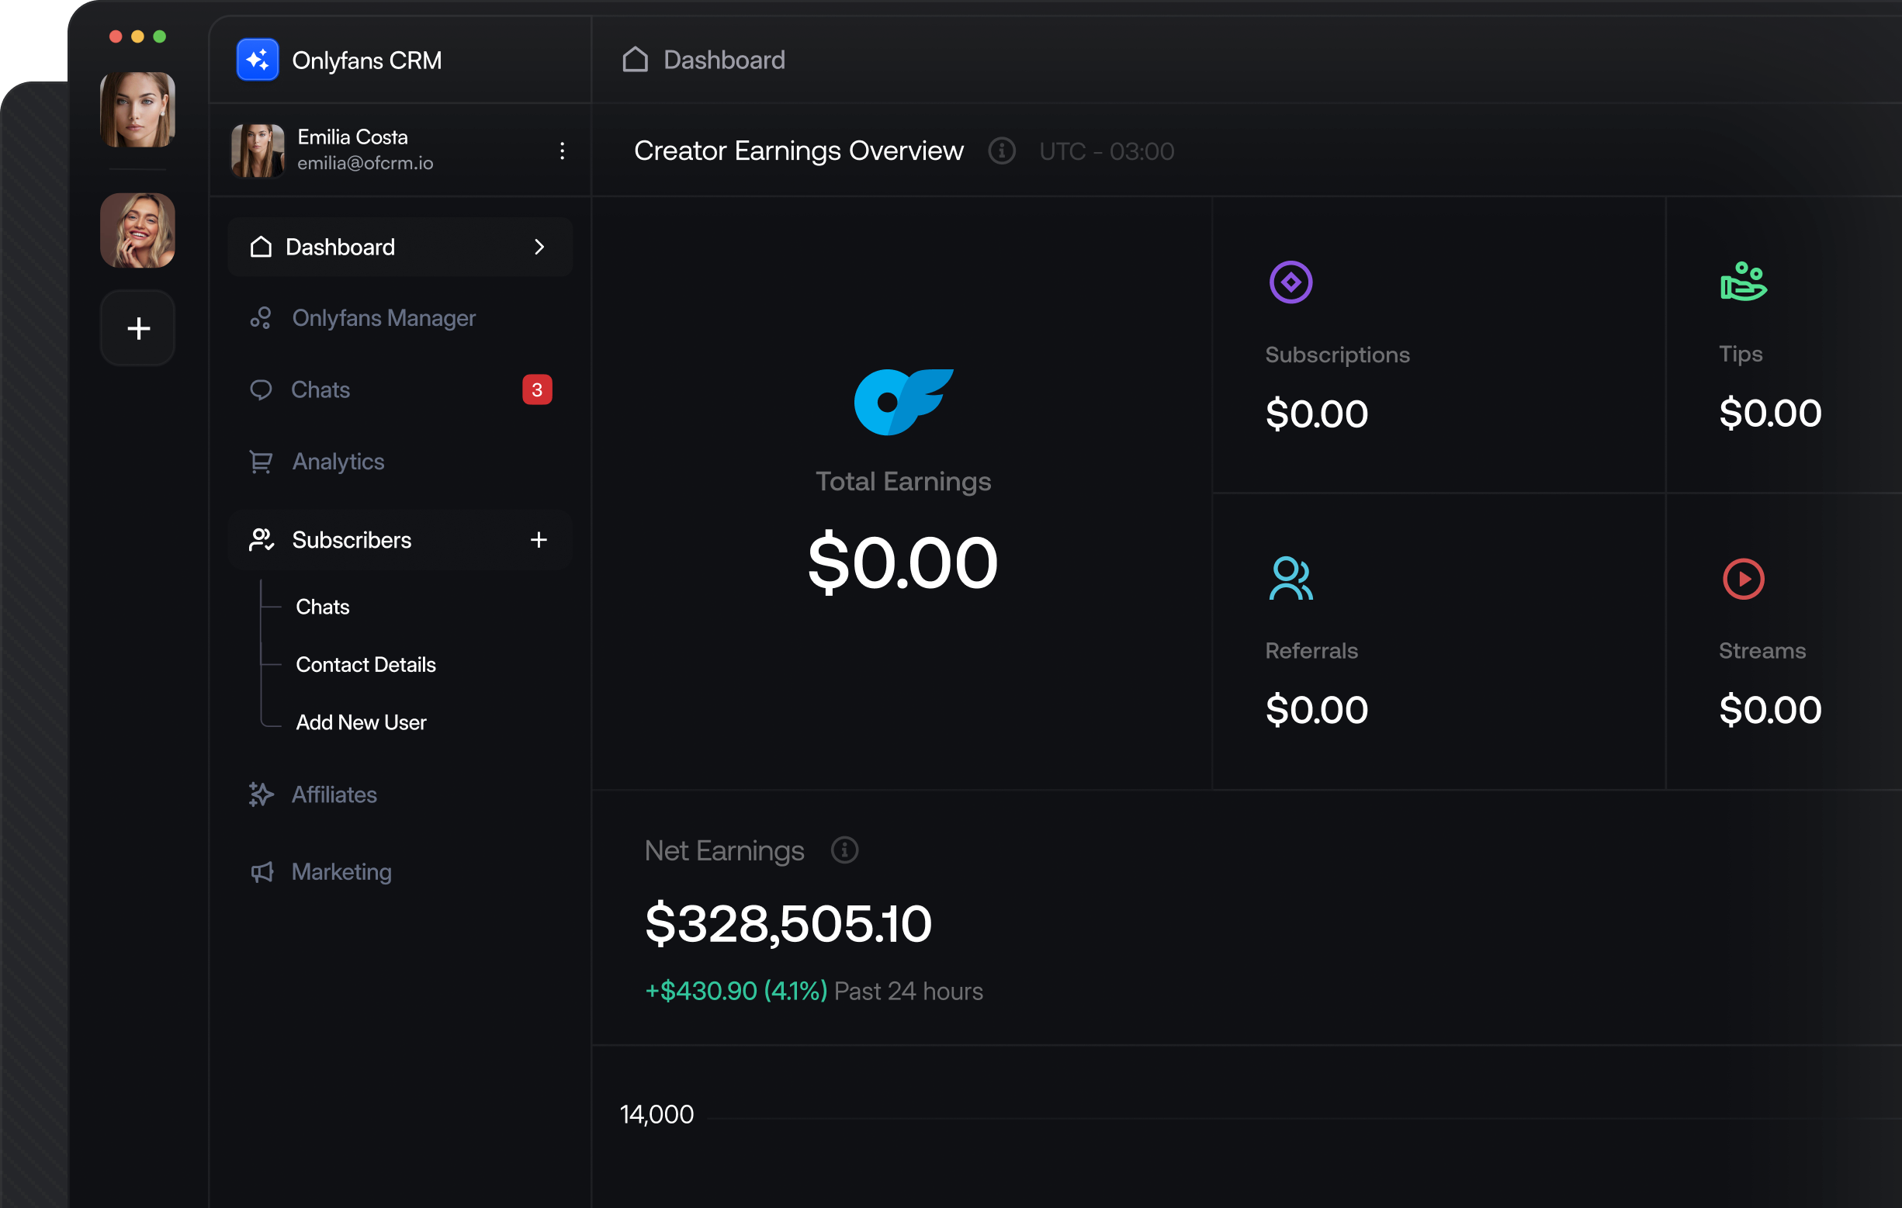Click the green Tips hand icon
The width and height of the screenshot is (1902, 1208).
(x=1743, y=281)
